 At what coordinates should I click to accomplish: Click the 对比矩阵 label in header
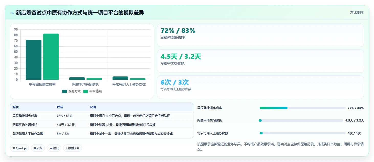357,12
